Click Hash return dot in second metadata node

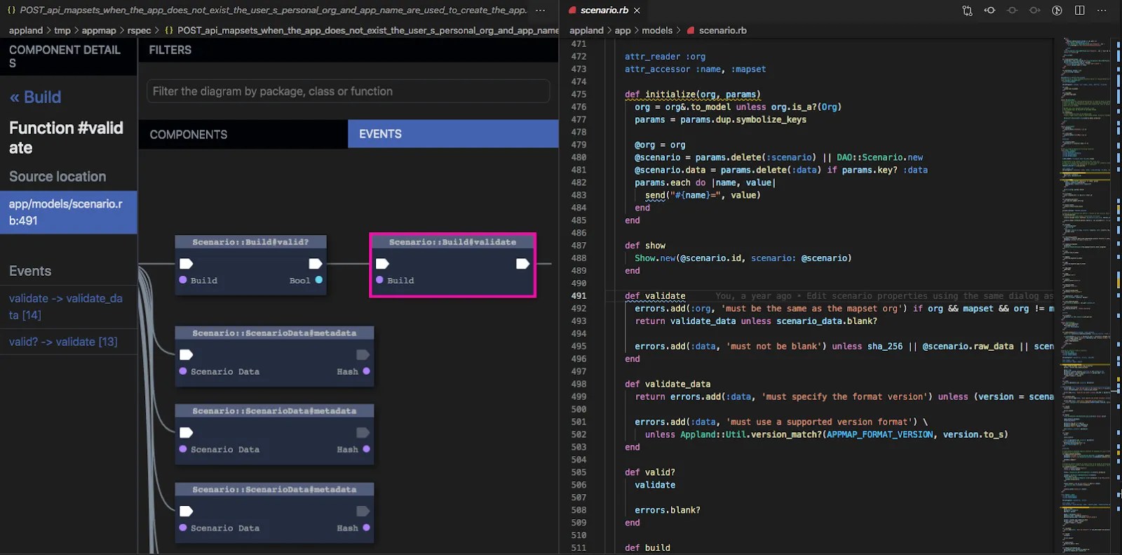coord(366,449)
